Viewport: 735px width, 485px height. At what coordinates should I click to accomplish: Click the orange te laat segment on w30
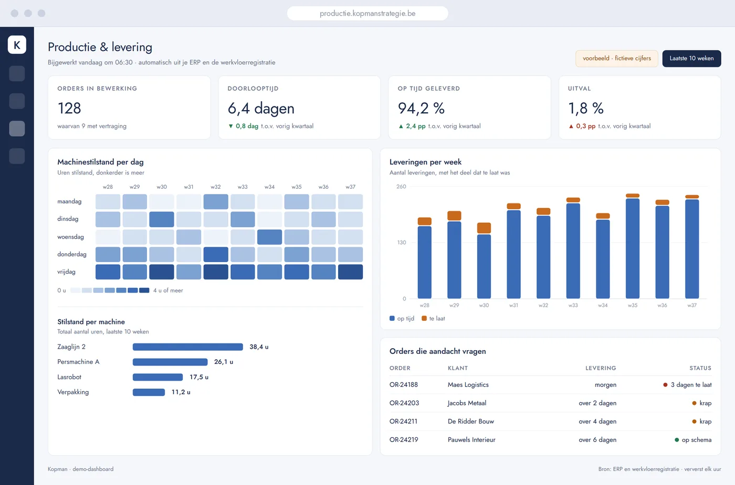pos(484,228)
